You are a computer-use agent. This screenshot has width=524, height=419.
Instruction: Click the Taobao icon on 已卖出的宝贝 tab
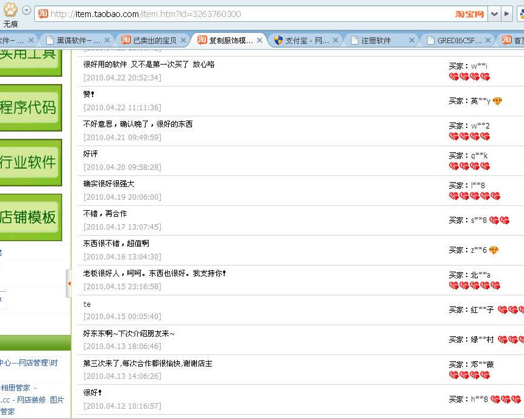click(x=126, y=40)
